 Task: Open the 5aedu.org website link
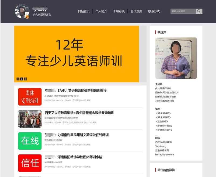tap(161, 146)
